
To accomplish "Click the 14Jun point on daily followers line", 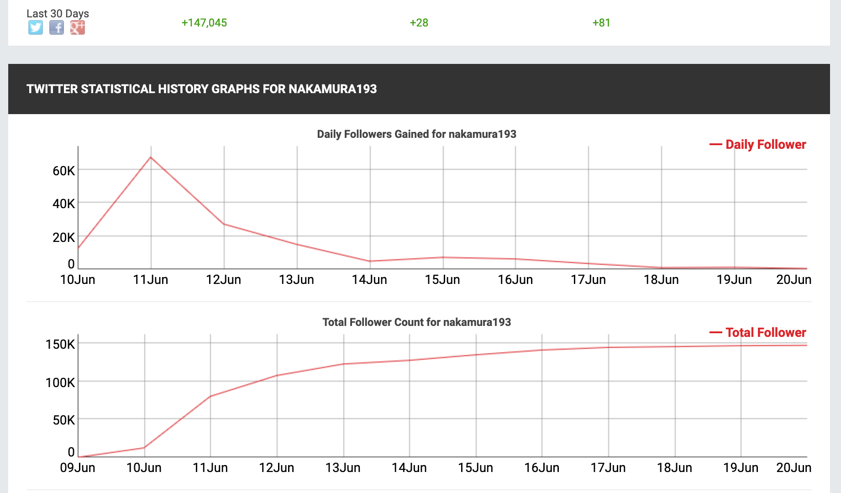I will [x=370, y=261].
